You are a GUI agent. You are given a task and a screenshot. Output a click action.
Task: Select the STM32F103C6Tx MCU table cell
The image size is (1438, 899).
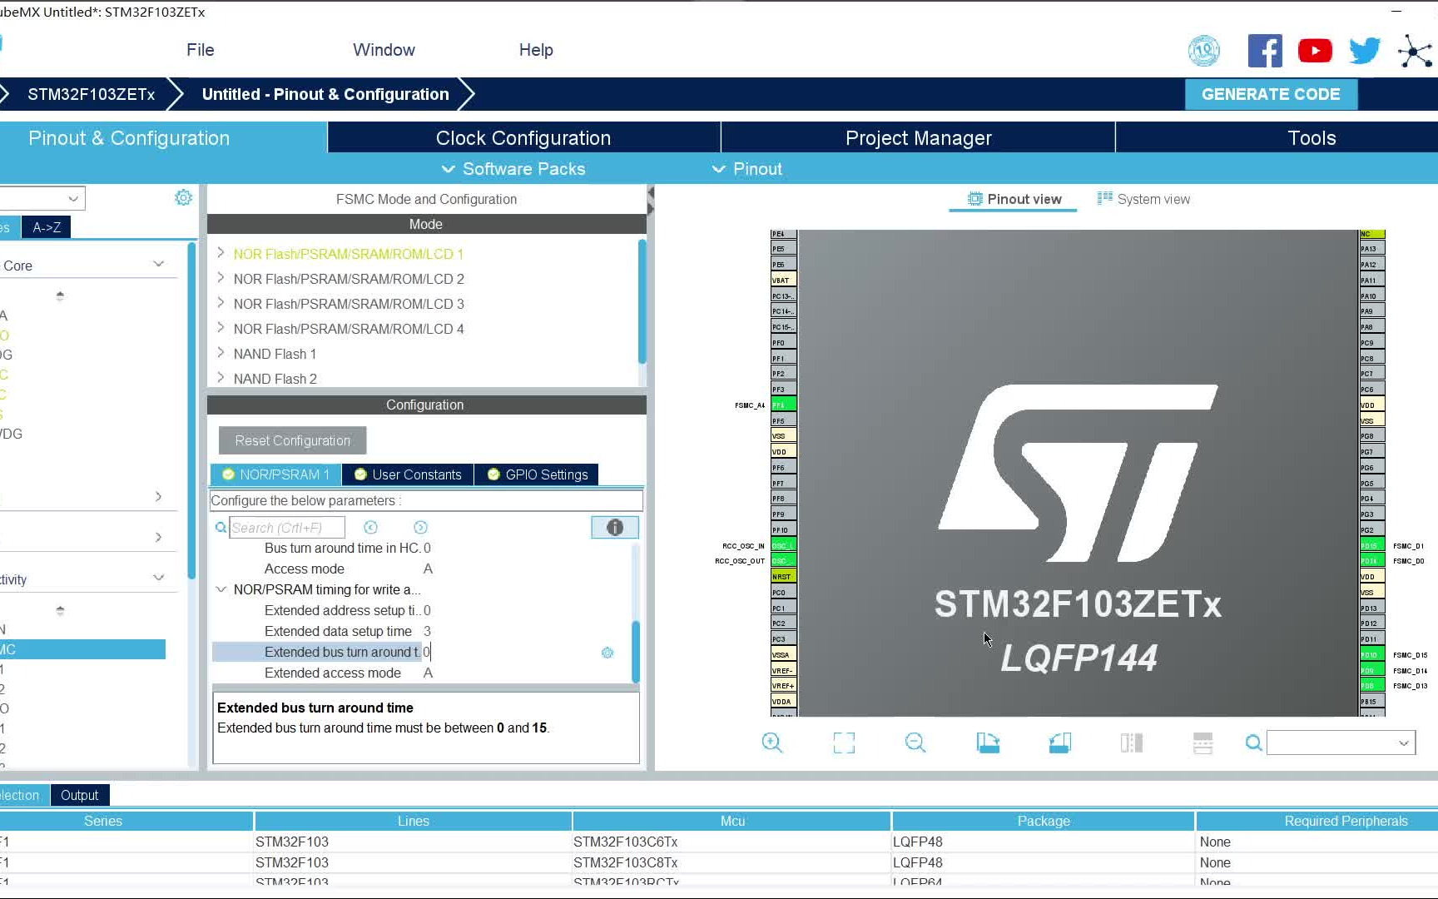point(625,842)
